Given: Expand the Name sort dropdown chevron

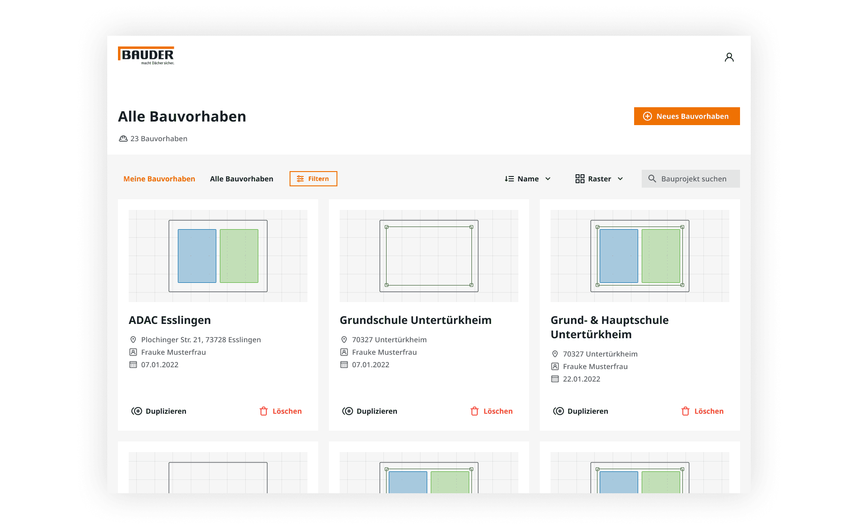Looking at the screenshot, I should 548,179.
